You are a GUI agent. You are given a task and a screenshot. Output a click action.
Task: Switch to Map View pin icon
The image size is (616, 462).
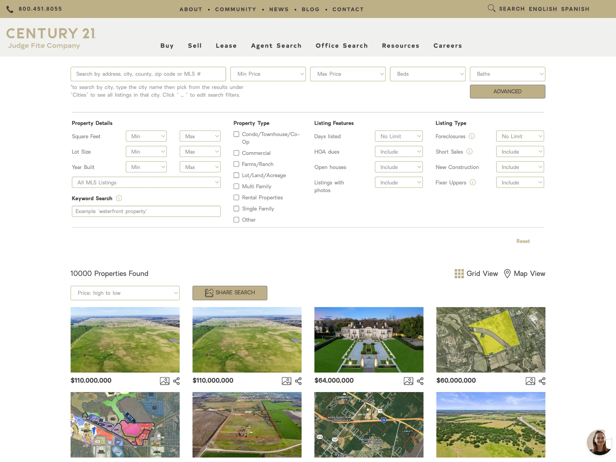coord(507,274)
